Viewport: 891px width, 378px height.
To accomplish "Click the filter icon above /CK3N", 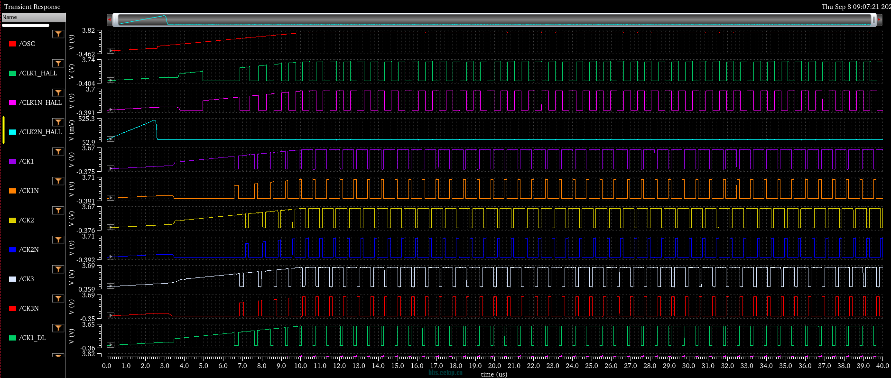I will [58, 299].
